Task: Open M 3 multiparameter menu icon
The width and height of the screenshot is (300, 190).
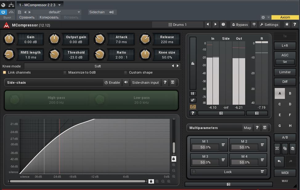Action: (x=223, y=160)
